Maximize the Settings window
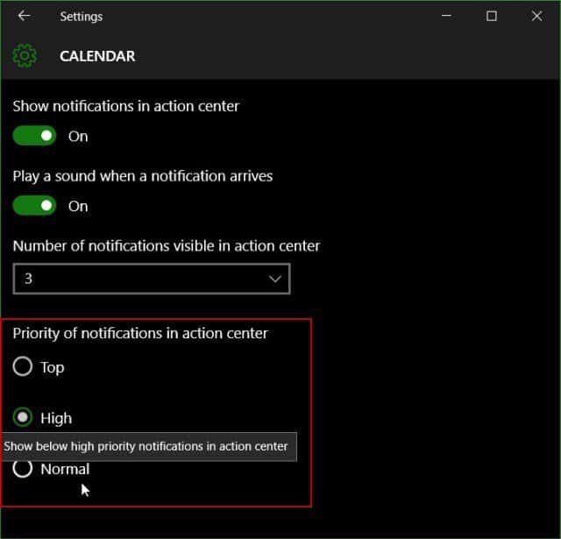The width and height of the screenshot is (561, 539). coord(492,16)
